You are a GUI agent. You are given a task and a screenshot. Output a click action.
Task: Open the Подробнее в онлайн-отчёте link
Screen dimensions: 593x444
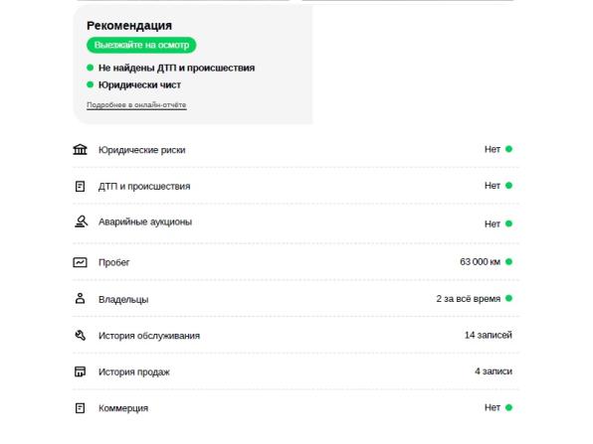136,104
